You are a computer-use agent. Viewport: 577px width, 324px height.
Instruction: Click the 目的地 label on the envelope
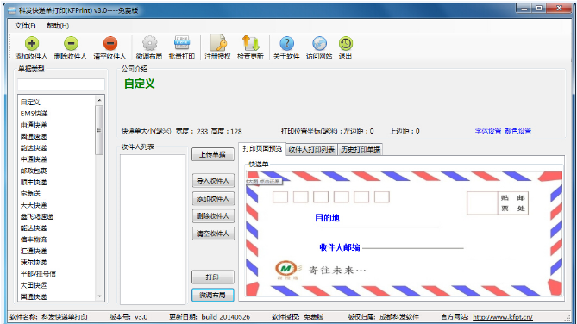(327, 218)
